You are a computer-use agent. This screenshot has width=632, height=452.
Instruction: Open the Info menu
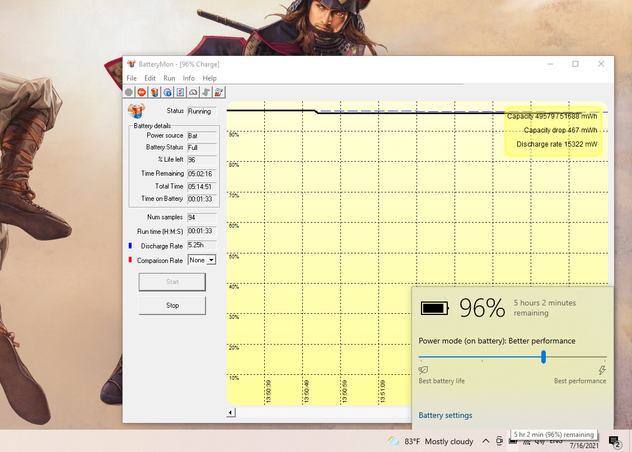click(189, 78)
